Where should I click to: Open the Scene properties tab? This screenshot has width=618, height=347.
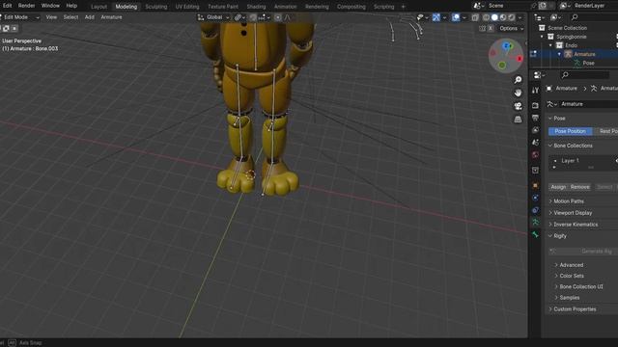[535, 143]
